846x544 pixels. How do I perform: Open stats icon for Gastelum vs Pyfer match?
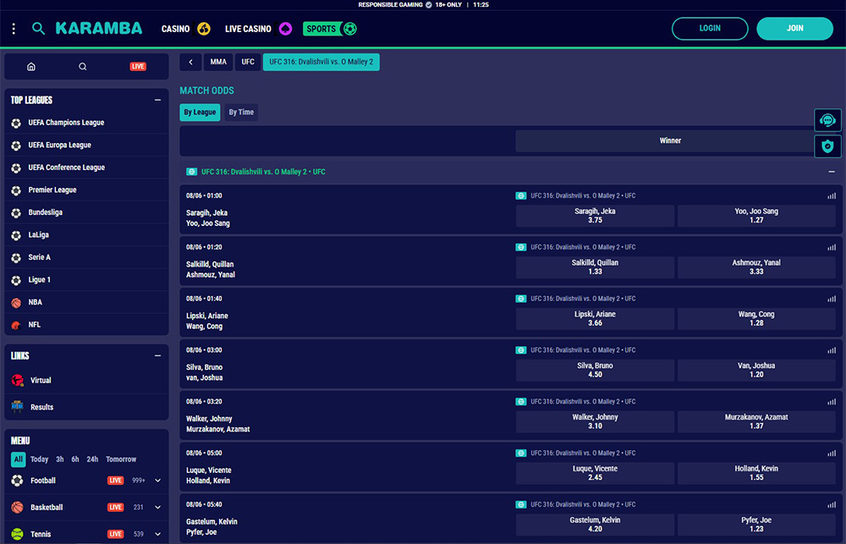point(832,504)
